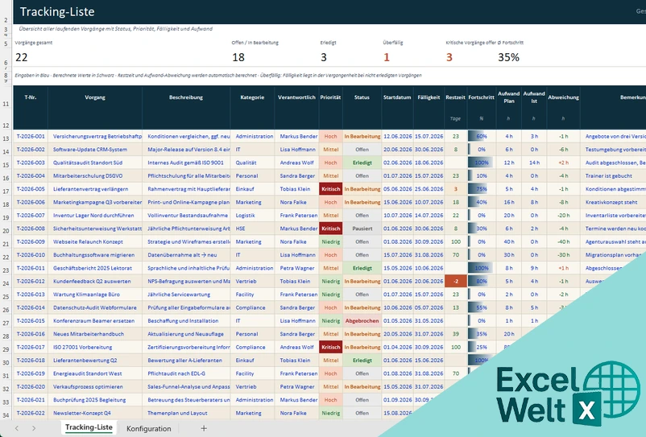Click Pausiert status cell
This screenshot has height=437, width=646.
click(362, 229)
